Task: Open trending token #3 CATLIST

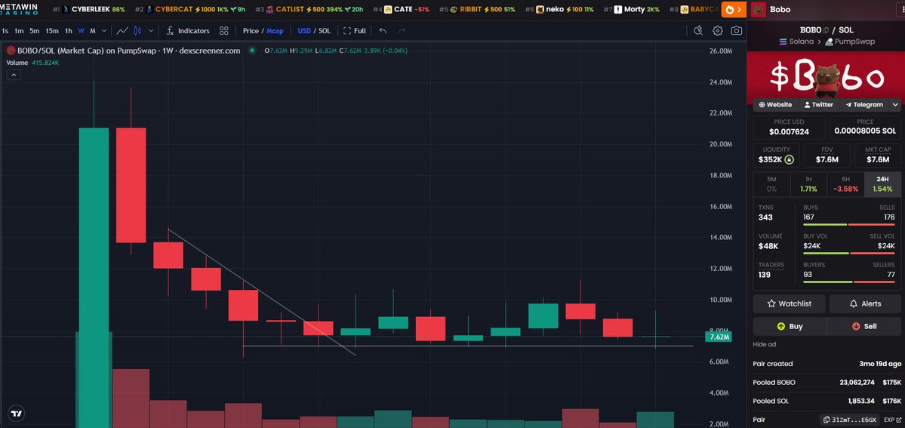Action: point(309,10)
